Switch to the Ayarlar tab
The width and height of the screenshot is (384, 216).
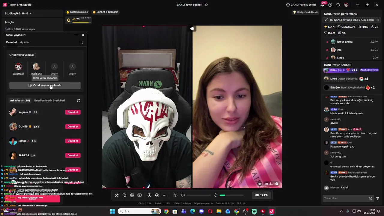point(25,42)
